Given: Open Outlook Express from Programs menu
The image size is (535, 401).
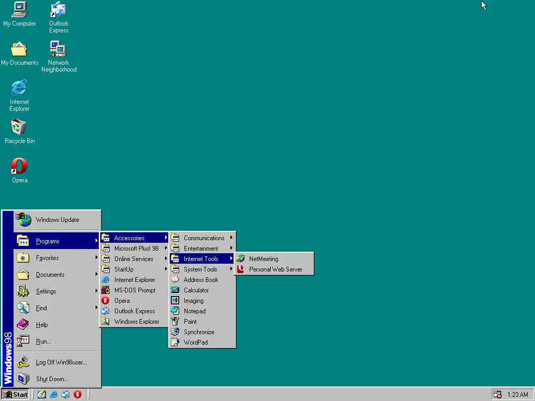Looking at the screenshot, I should (x=134, y=311).
